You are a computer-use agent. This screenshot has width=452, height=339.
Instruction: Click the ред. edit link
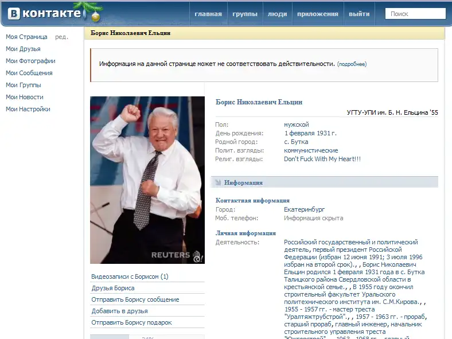click(61, 37)
